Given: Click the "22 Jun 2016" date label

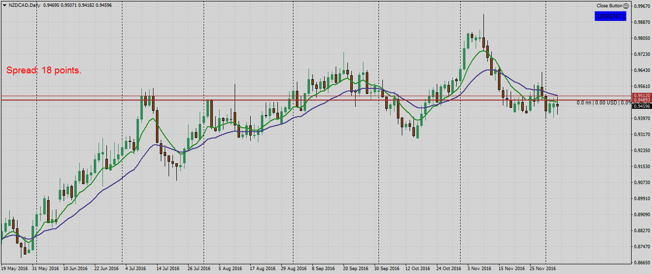Looking at the screenshot, I should 107,268.
